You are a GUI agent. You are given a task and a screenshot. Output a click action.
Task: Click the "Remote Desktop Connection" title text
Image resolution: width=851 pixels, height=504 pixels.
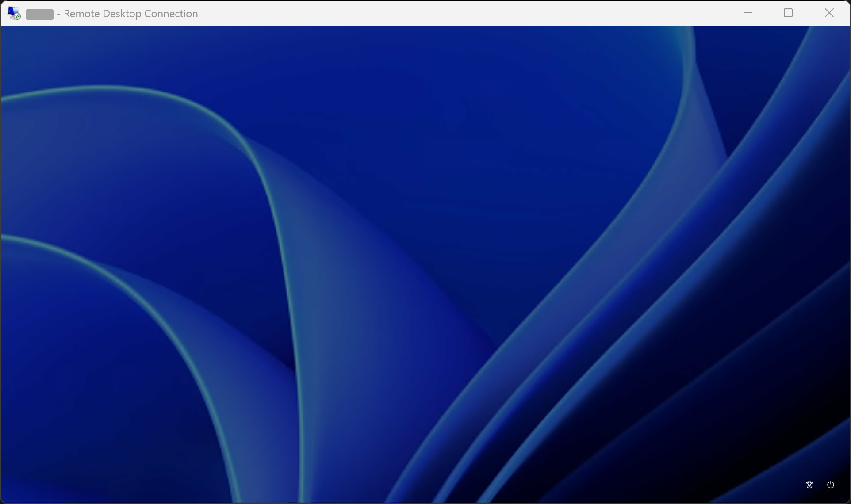pyautogui.click(x=130, y=14)
